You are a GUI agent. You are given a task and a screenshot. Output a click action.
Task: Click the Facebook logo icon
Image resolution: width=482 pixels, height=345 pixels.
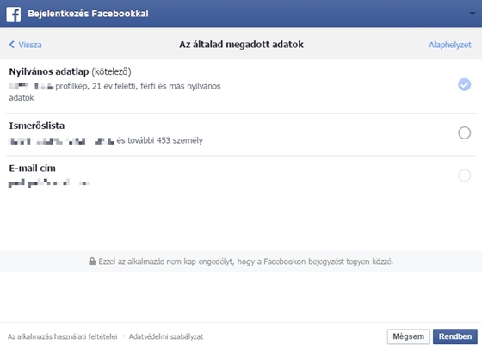[14, 14]
